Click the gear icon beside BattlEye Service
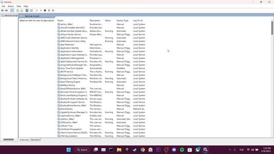274x154 pixels. (59, 85)
